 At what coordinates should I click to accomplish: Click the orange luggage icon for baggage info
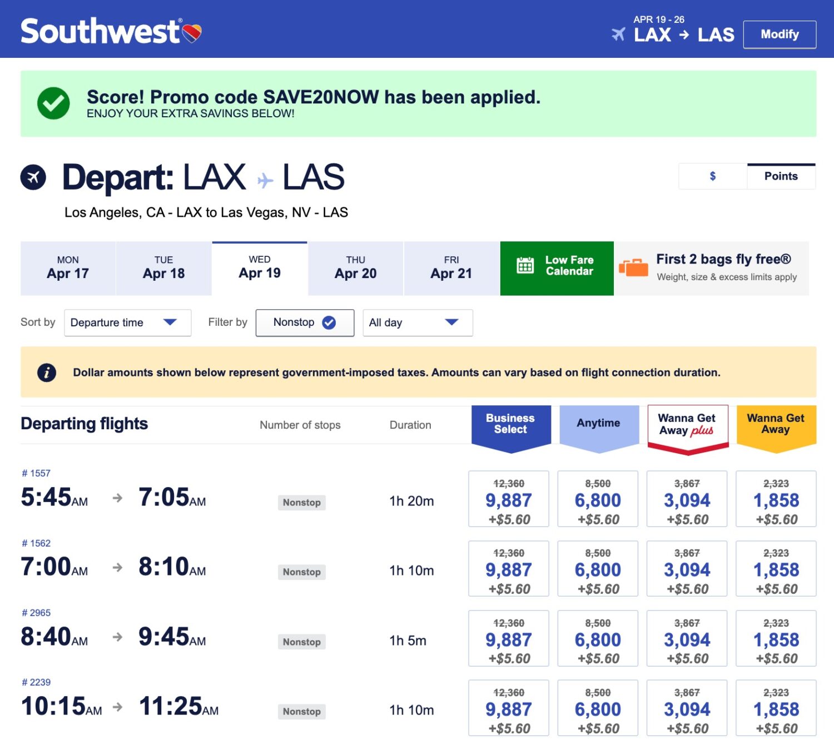tap(633, 267)
